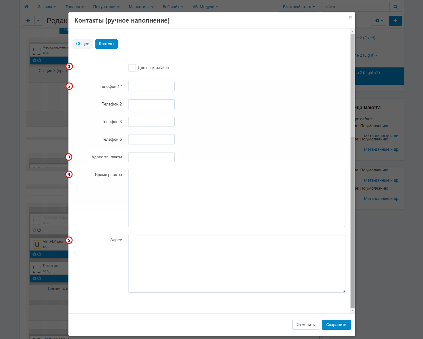Expand the dropdown caret beside back arrow
This screenshot has width=423, height=339.
point(38,21)
